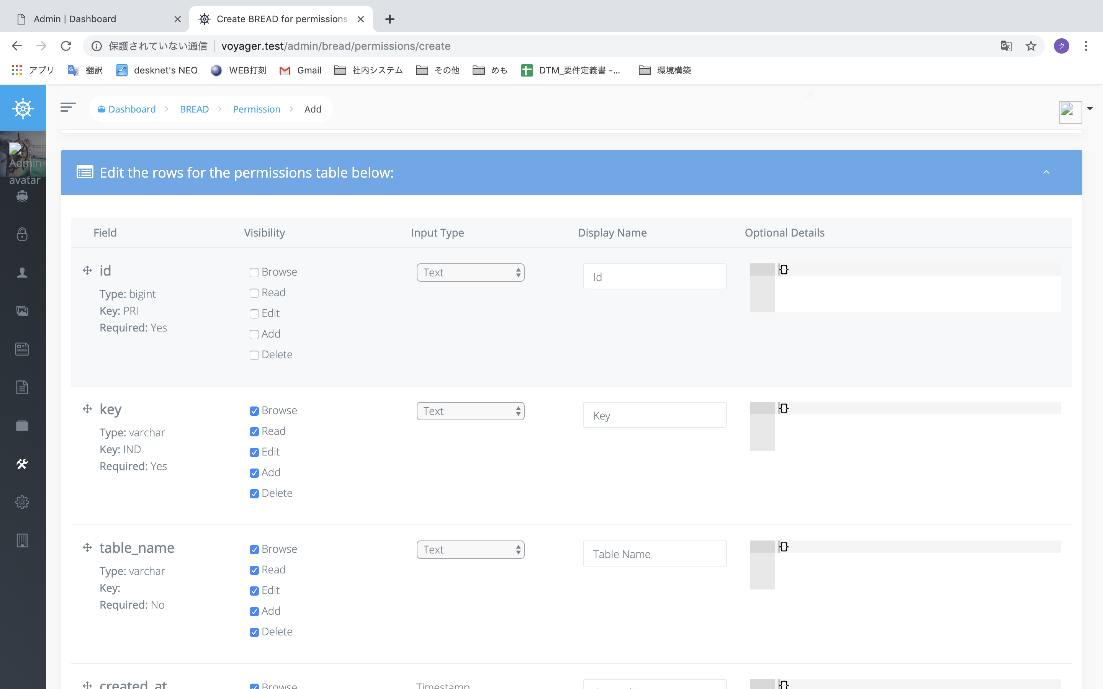Click the drag handle next to key
This screenshot has width=1103, height=689.
click(x=87, y=409)
